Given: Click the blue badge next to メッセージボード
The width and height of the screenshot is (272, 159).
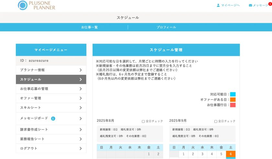Looking at the screenshot, I should (x=53, y=119).
